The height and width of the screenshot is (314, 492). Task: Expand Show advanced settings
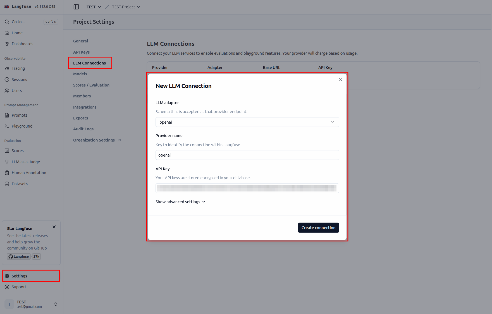point(180,202)
